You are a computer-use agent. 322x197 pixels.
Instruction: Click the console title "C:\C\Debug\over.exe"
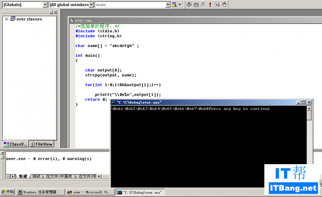[139, 102]
